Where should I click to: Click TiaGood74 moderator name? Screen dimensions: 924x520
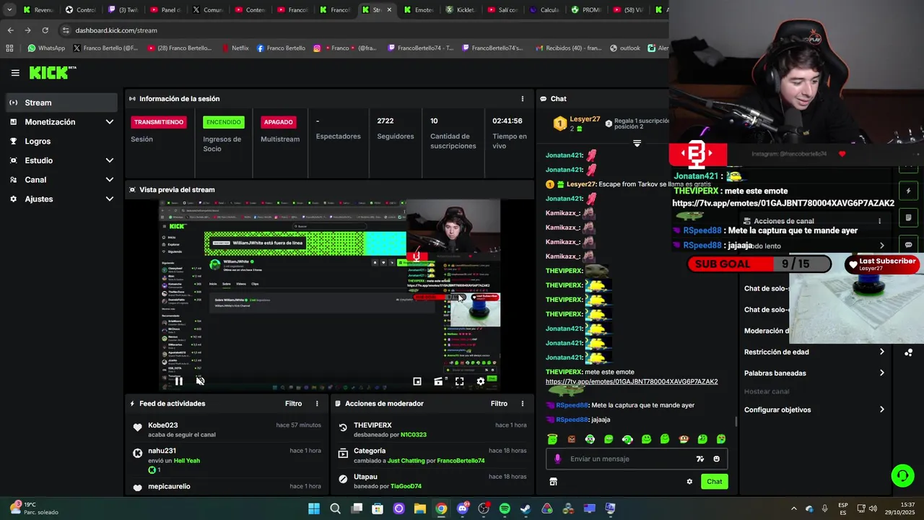click(x=406, y=487)
